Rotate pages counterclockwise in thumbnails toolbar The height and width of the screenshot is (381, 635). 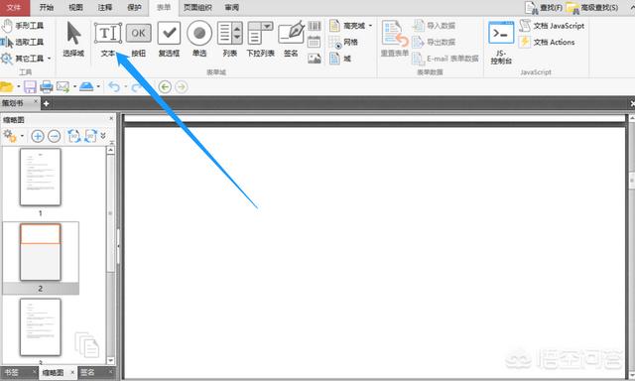click(73, 136)
